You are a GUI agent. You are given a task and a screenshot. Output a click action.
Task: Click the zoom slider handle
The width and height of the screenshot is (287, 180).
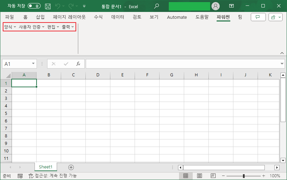(244, 176)
